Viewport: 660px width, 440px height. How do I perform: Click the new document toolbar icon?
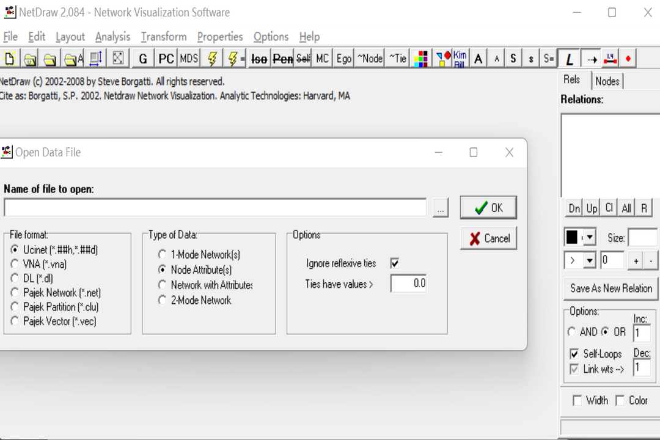(x=9, y=59)
